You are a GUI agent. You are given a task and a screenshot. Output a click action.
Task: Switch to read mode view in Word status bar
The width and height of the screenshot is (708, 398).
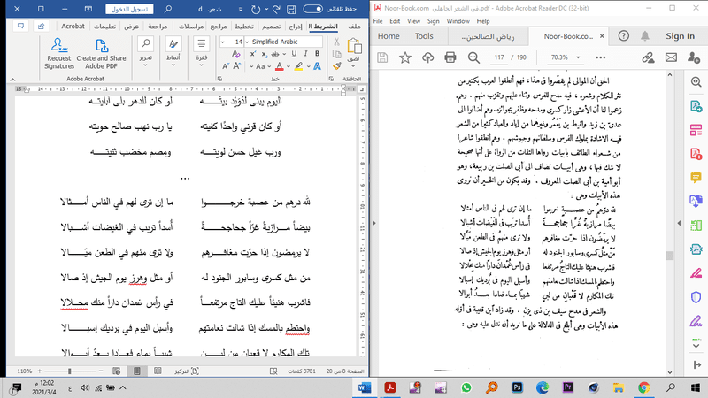pos(158,371)
